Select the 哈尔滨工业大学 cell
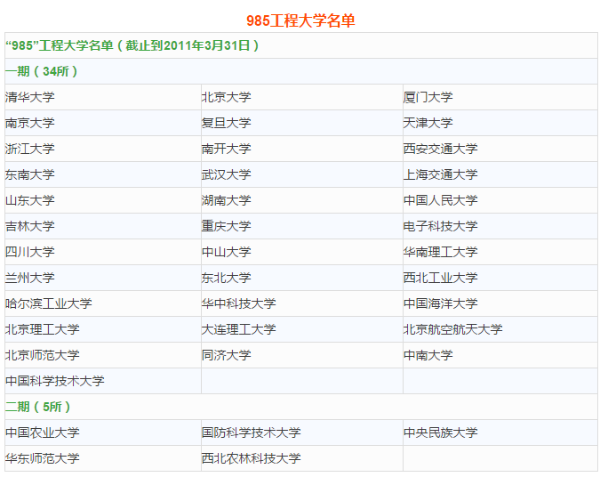Image resolution: width=600 pixels, height=477 pixels. point(103,303)
